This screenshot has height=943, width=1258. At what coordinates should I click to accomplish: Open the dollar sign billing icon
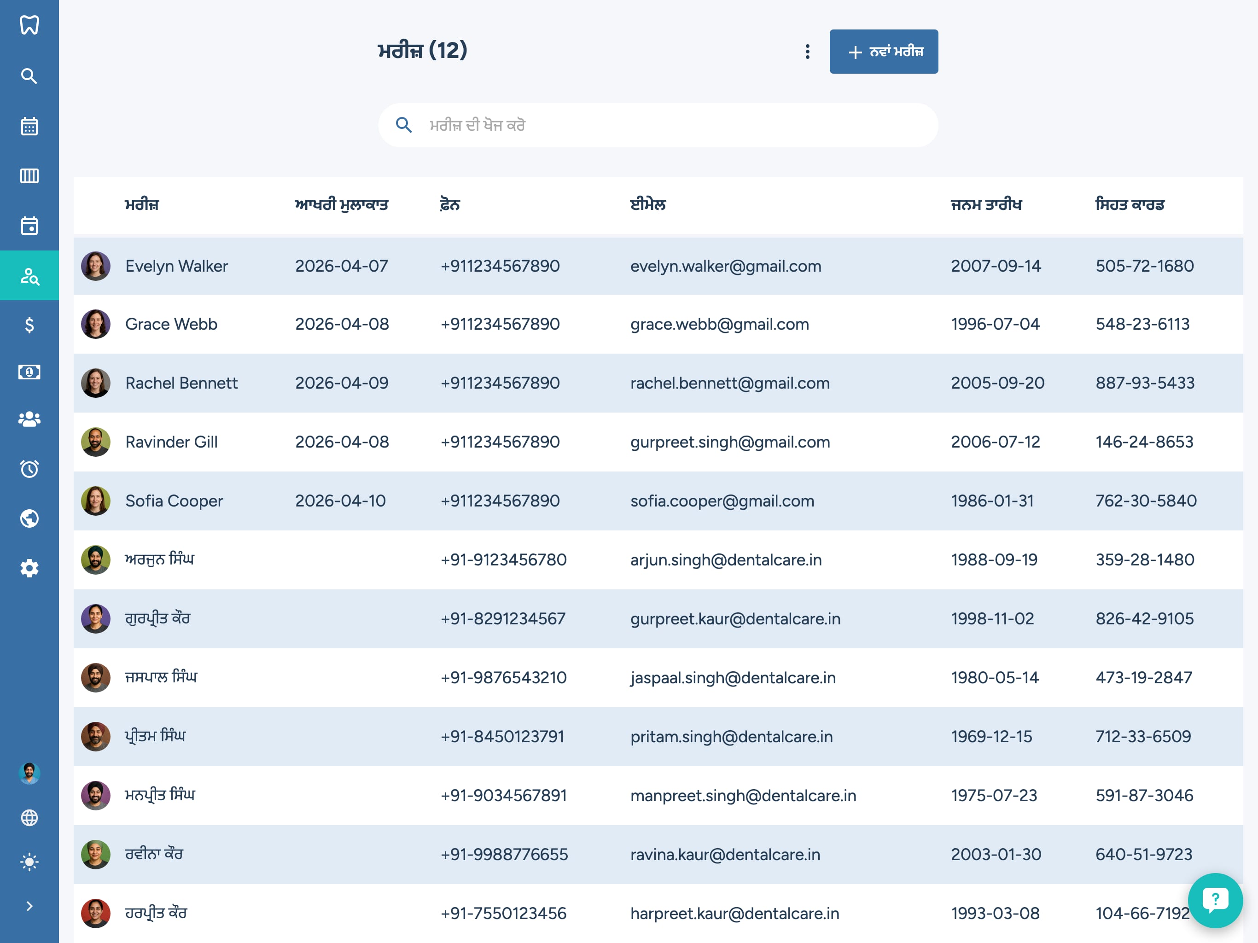click(29, 325)
